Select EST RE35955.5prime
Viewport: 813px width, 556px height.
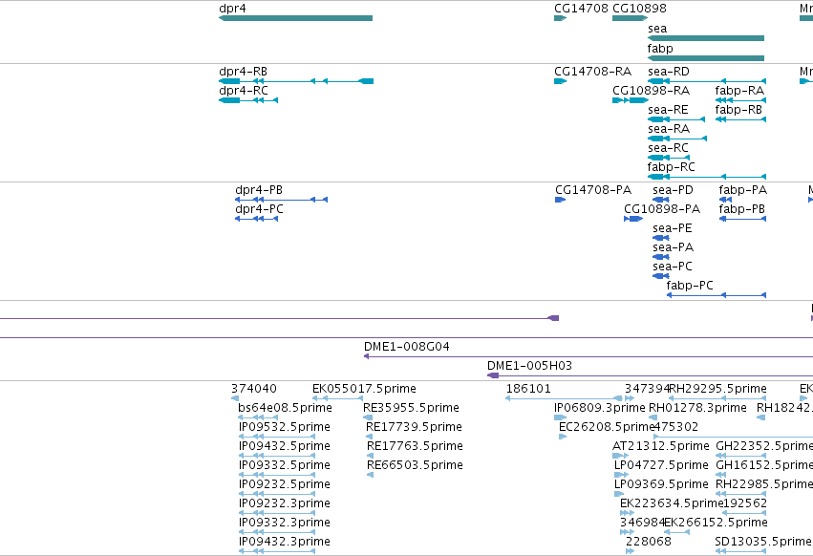368,417
